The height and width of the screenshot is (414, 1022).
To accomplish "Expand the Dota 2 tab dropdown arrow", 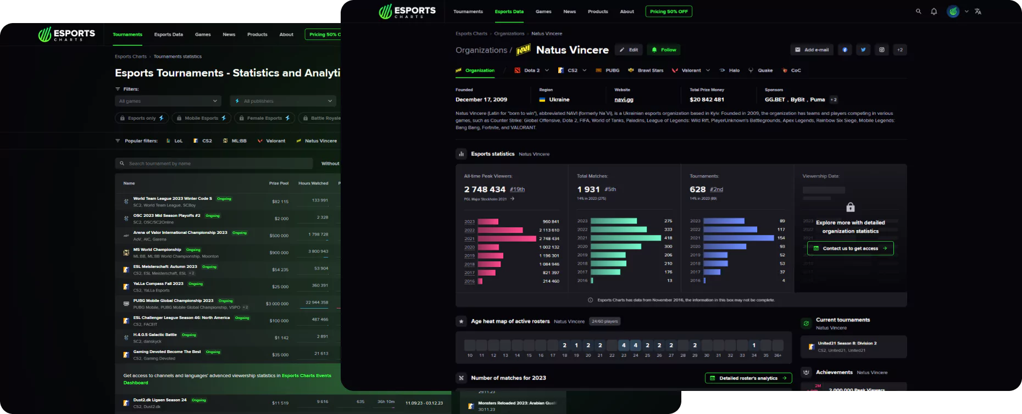I will tap(547, 70).
